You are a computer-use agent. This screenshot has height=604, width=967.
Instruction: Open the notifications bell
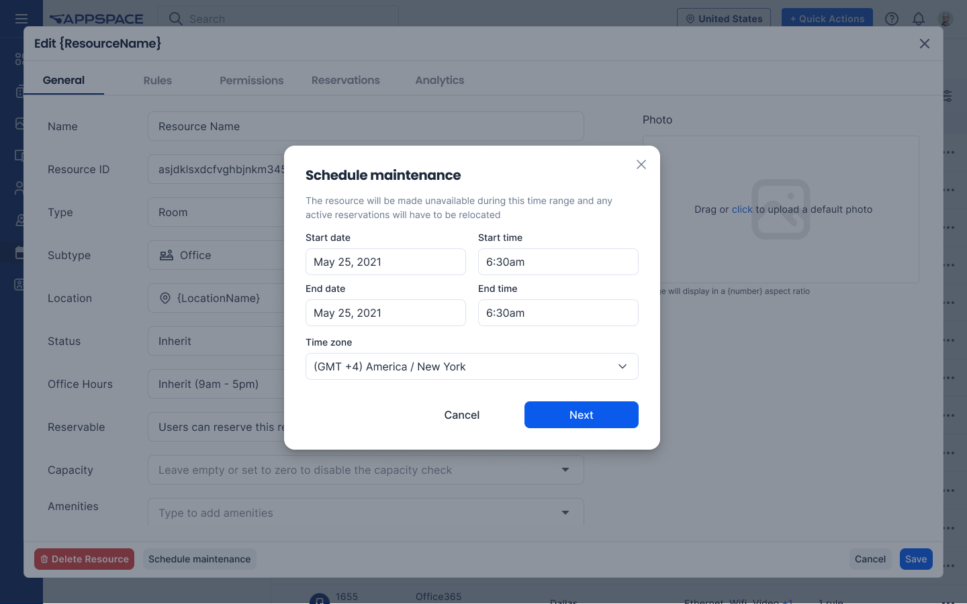coord(918,19)
